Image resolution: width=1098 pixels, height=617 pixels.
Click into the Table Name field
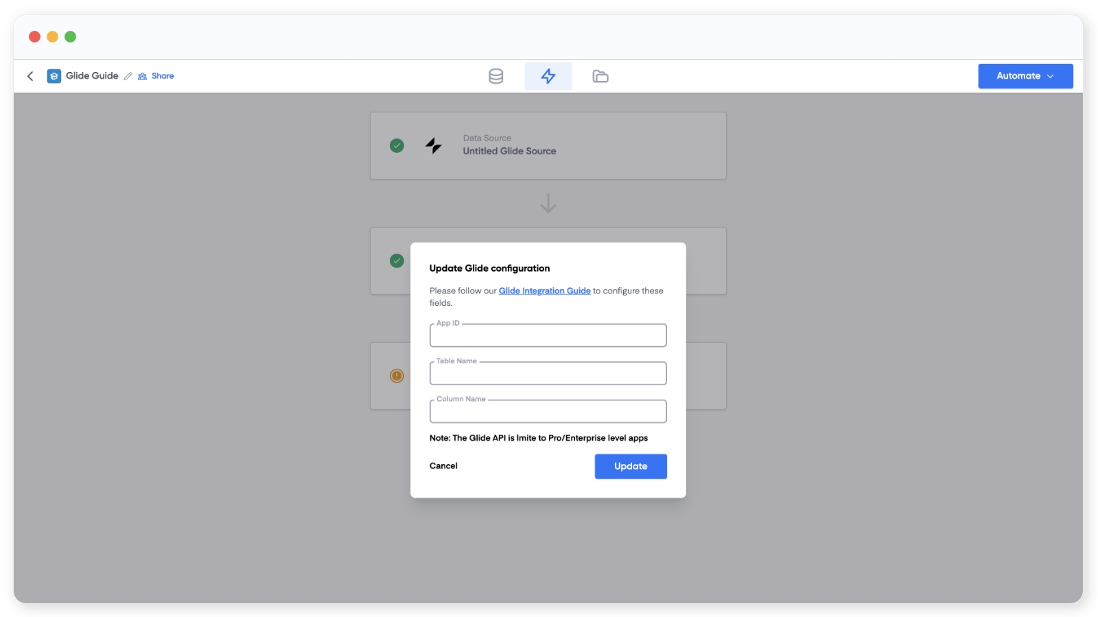[548, 374]
